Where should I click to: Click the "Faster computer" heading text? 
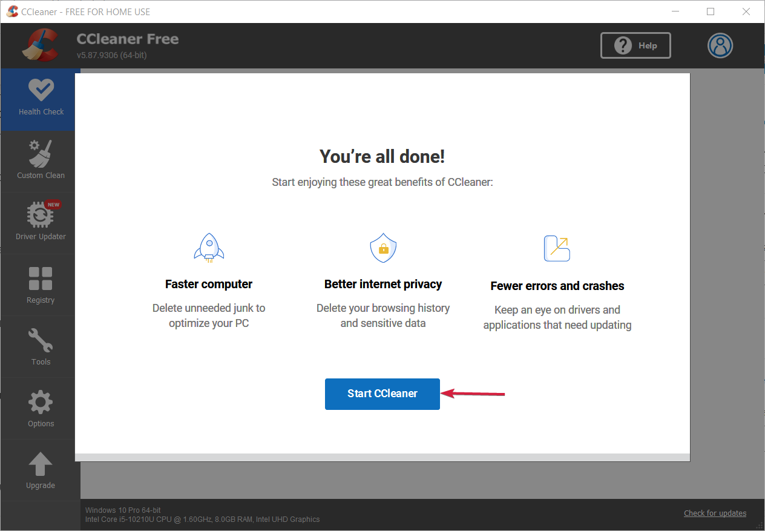pos(209,284)
